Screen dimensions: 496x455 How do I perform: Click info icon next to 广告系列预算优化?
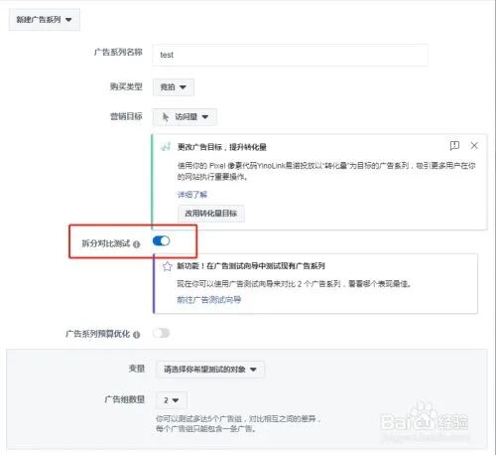[x=136, y=335]
